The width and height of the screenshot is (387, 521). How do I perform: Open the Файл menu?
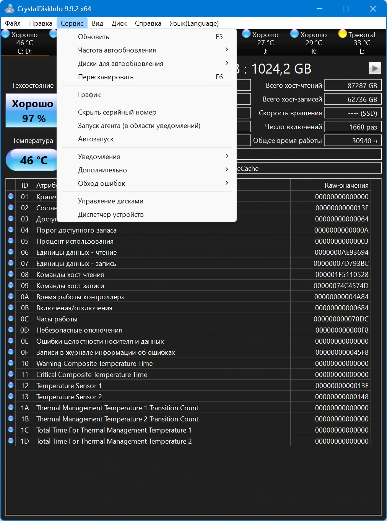[13, 23]
